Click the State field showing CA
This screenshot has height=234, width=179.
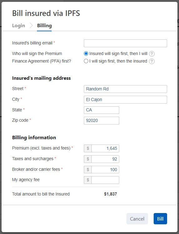101,110
